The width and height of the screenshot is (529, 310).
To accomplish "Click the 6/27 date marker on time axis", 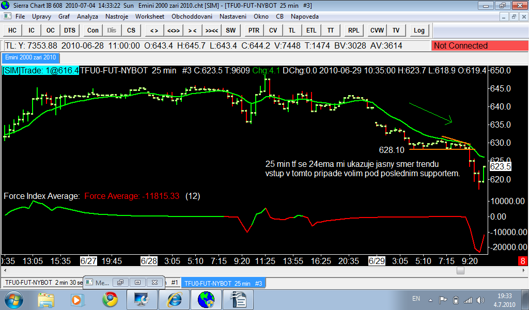I will click(x=88, y=261).
